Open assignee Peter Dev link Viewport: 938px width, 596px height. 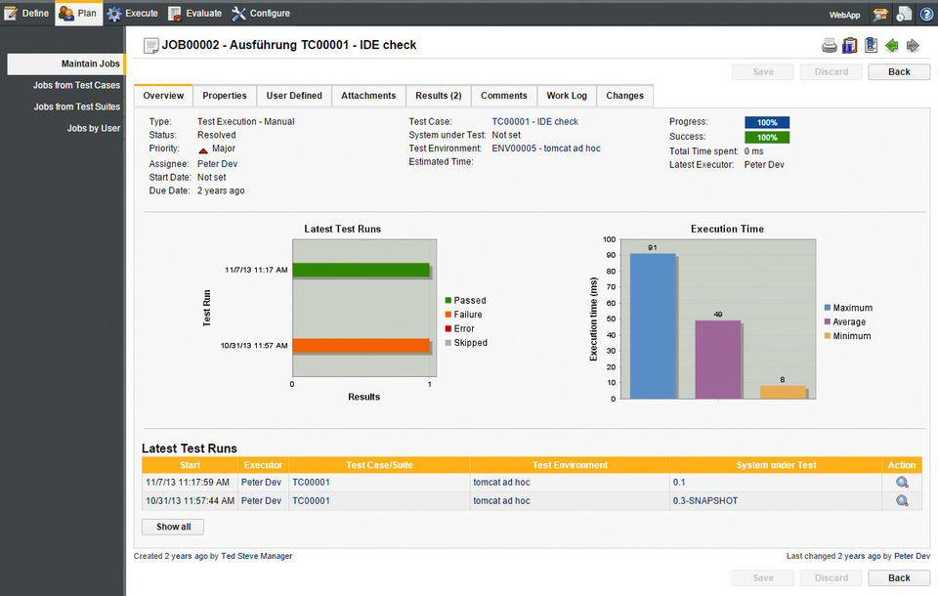tap(217, 164)
